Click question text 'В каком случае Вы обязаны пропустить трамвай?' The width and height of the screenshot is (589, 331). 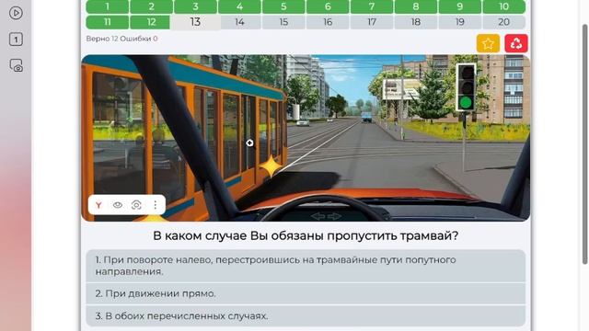306,235
